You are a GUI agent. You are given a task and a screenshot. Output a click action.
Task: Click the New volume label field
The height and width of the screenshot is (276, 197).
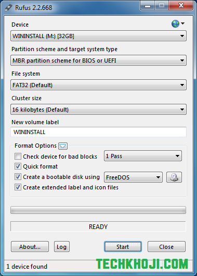[x=98, y=132]
